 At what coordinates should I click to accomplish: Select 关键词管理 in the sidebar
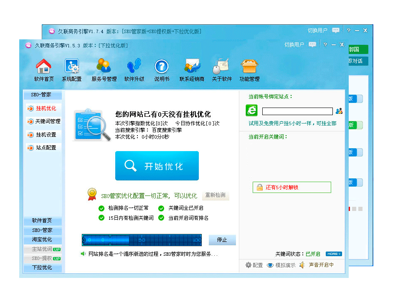coord(44,121)
